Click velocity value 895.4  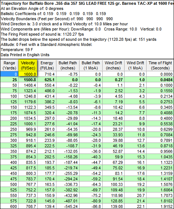pos(28,146)
